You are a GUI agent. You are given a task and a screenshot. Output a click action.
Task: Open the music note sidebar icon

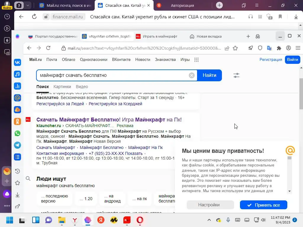tap(17, 74)
